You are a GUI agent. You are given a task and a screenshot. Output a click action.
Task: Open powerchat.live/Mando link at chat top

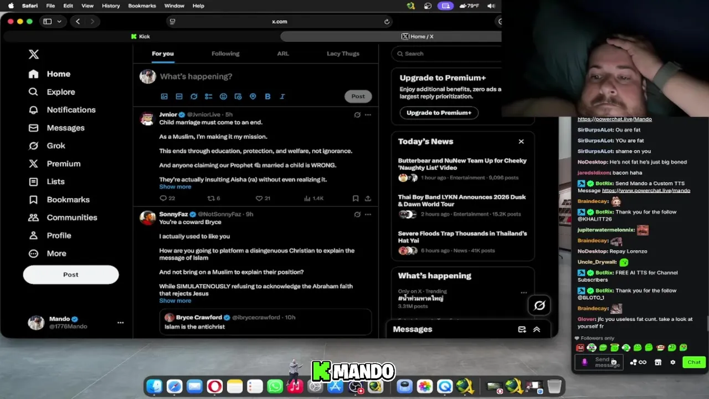coord(615,119)
